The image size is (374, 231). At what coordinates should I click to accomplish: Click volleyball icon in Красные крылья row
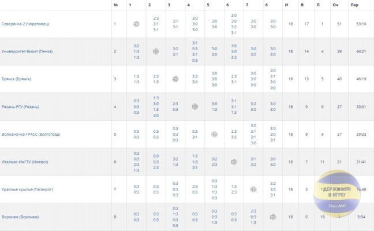[253, 189]
